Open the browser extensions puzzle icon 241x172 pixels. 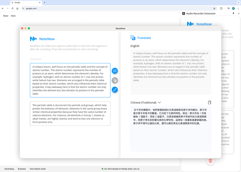coord(221,8)
